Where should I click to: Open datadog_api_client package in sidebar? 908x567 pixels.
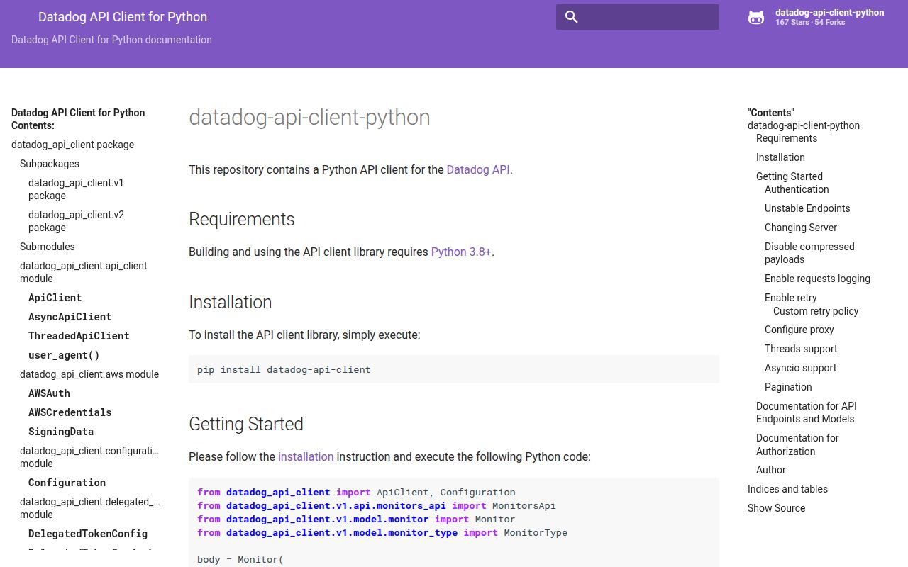(72, 145)
